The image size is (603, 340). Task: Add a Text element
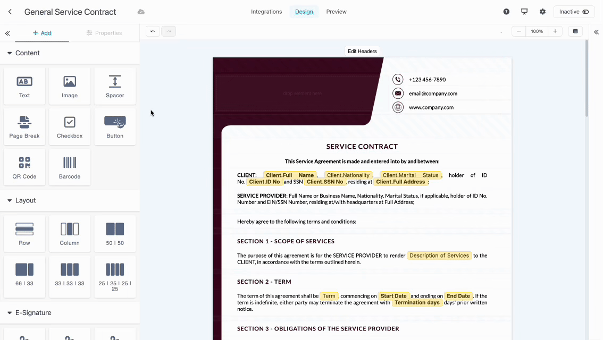point(24,86)
